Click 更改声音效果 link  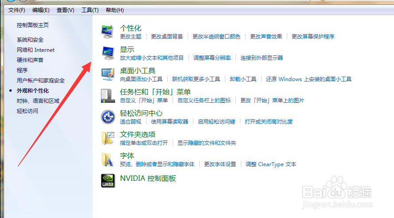point(266,36)
